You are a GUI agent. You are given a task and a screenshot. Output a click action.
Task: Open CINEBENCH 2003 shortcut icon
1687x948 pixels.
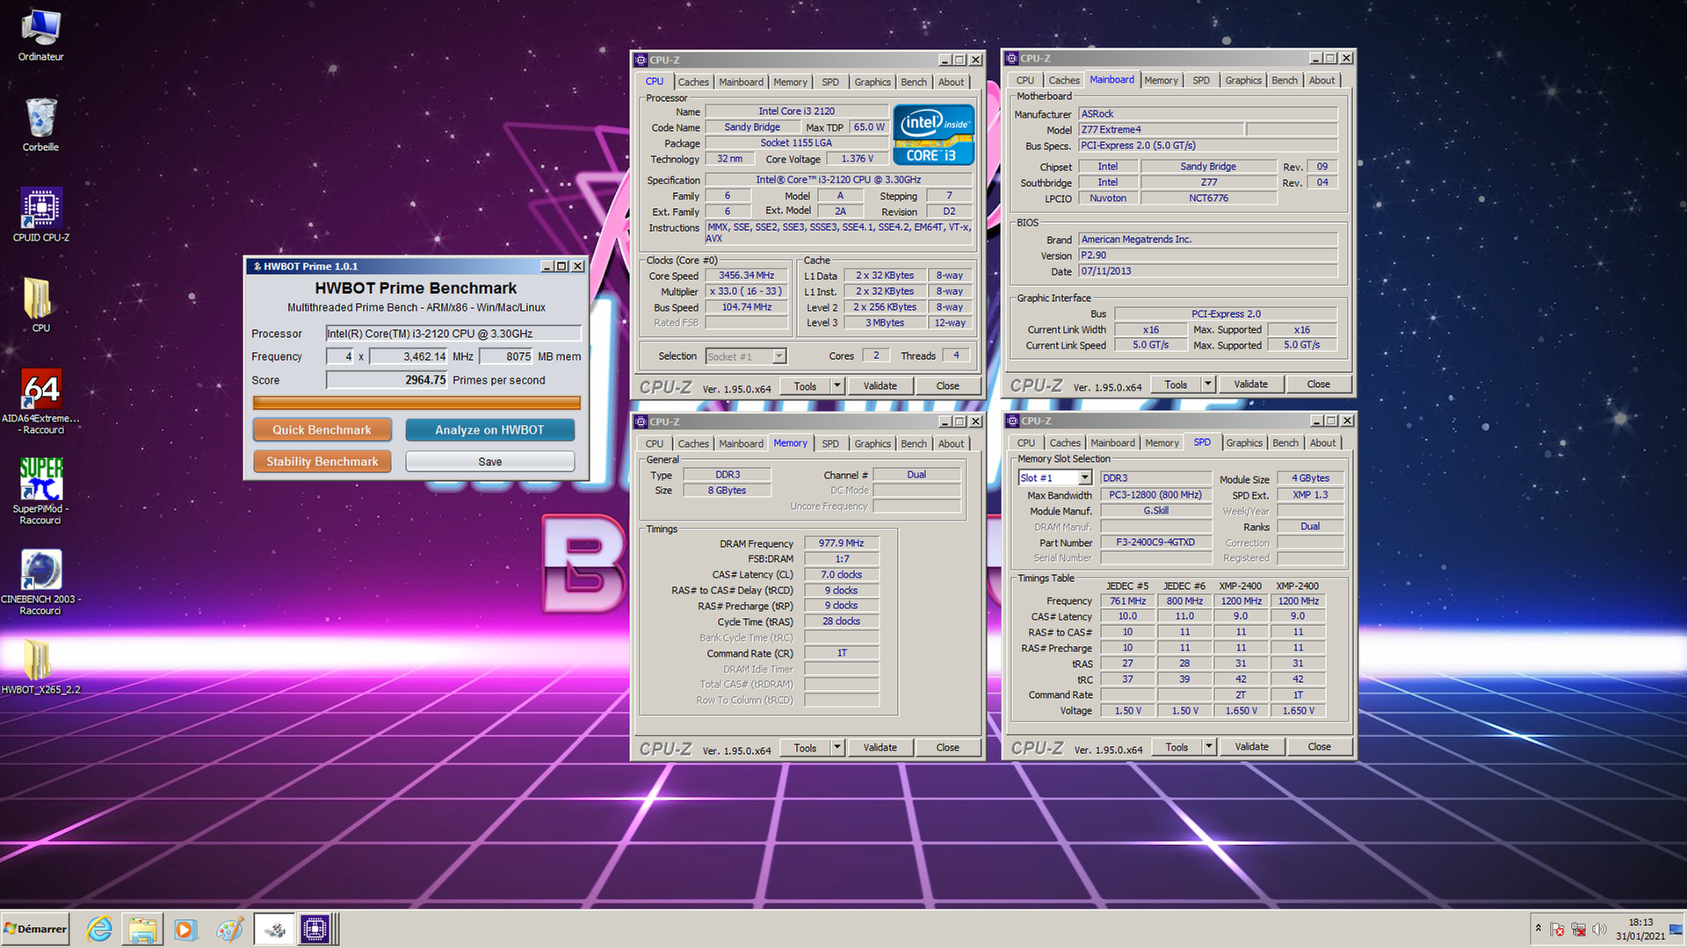40,582
